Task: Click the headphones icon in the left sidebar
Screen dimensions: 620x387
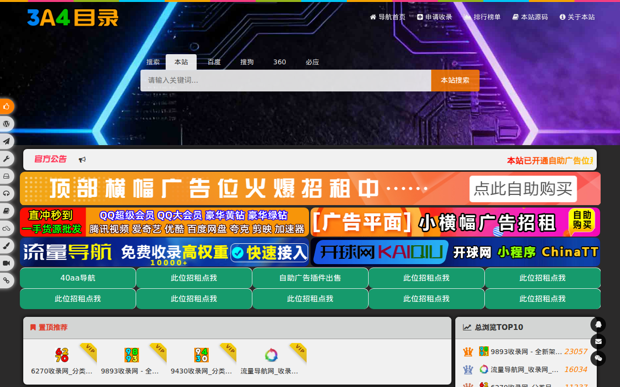Action: (x=6, y=193)
